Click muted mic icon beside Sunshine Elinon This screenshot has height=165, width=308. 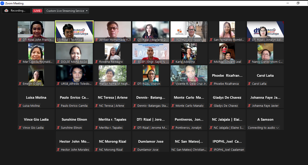(x=58, y=128)
